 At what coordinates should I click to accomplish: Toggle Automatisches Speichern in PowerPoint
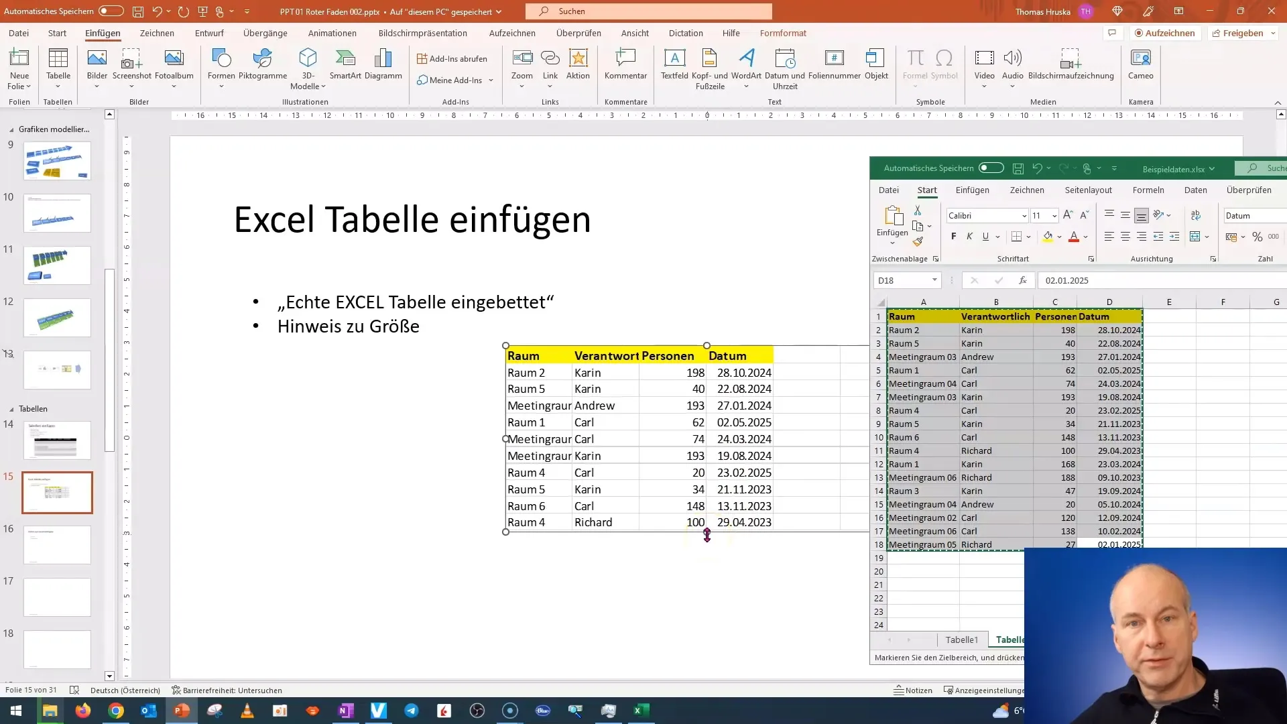tap(111, 11)
